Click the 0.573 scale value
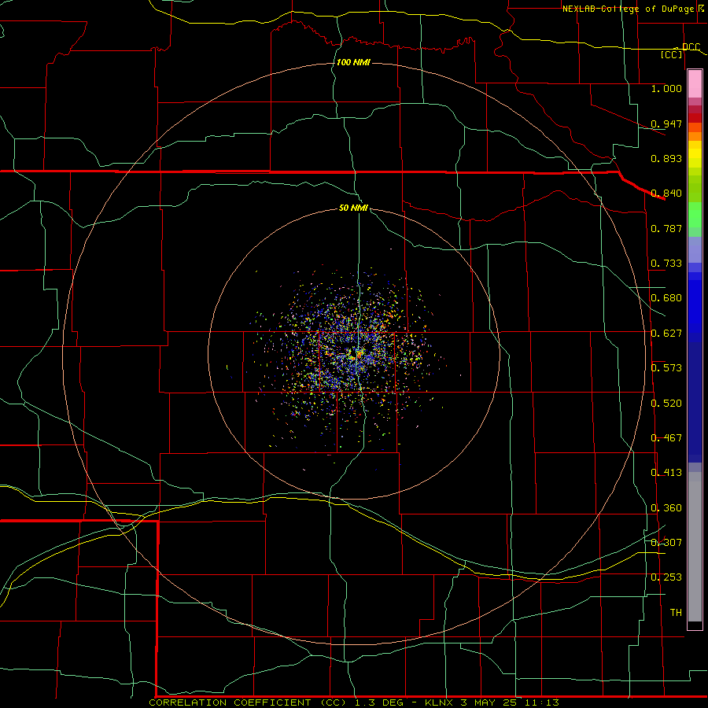Viewport: 708px width, 708px height. coord(666,368)
